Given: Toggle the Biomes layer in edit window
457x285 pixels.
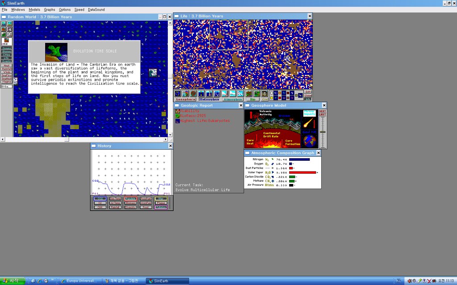Looking at the screenshot, I should point(7,52).
